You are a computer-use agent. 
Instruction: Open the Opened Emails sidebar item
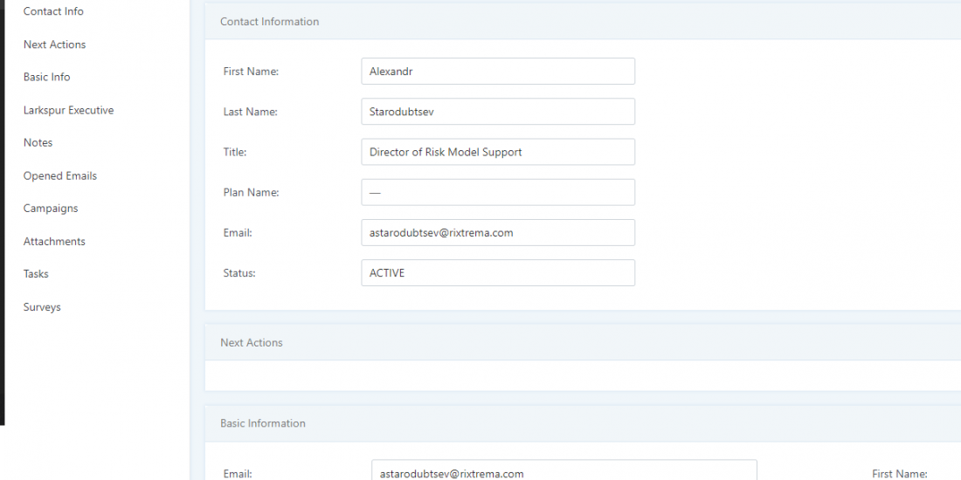point(59,175)
